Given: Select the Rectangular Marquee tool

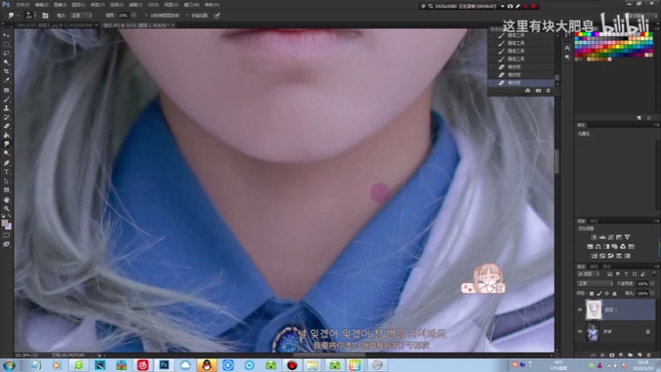Looking at the screenshot, I should tap(6, 44).
